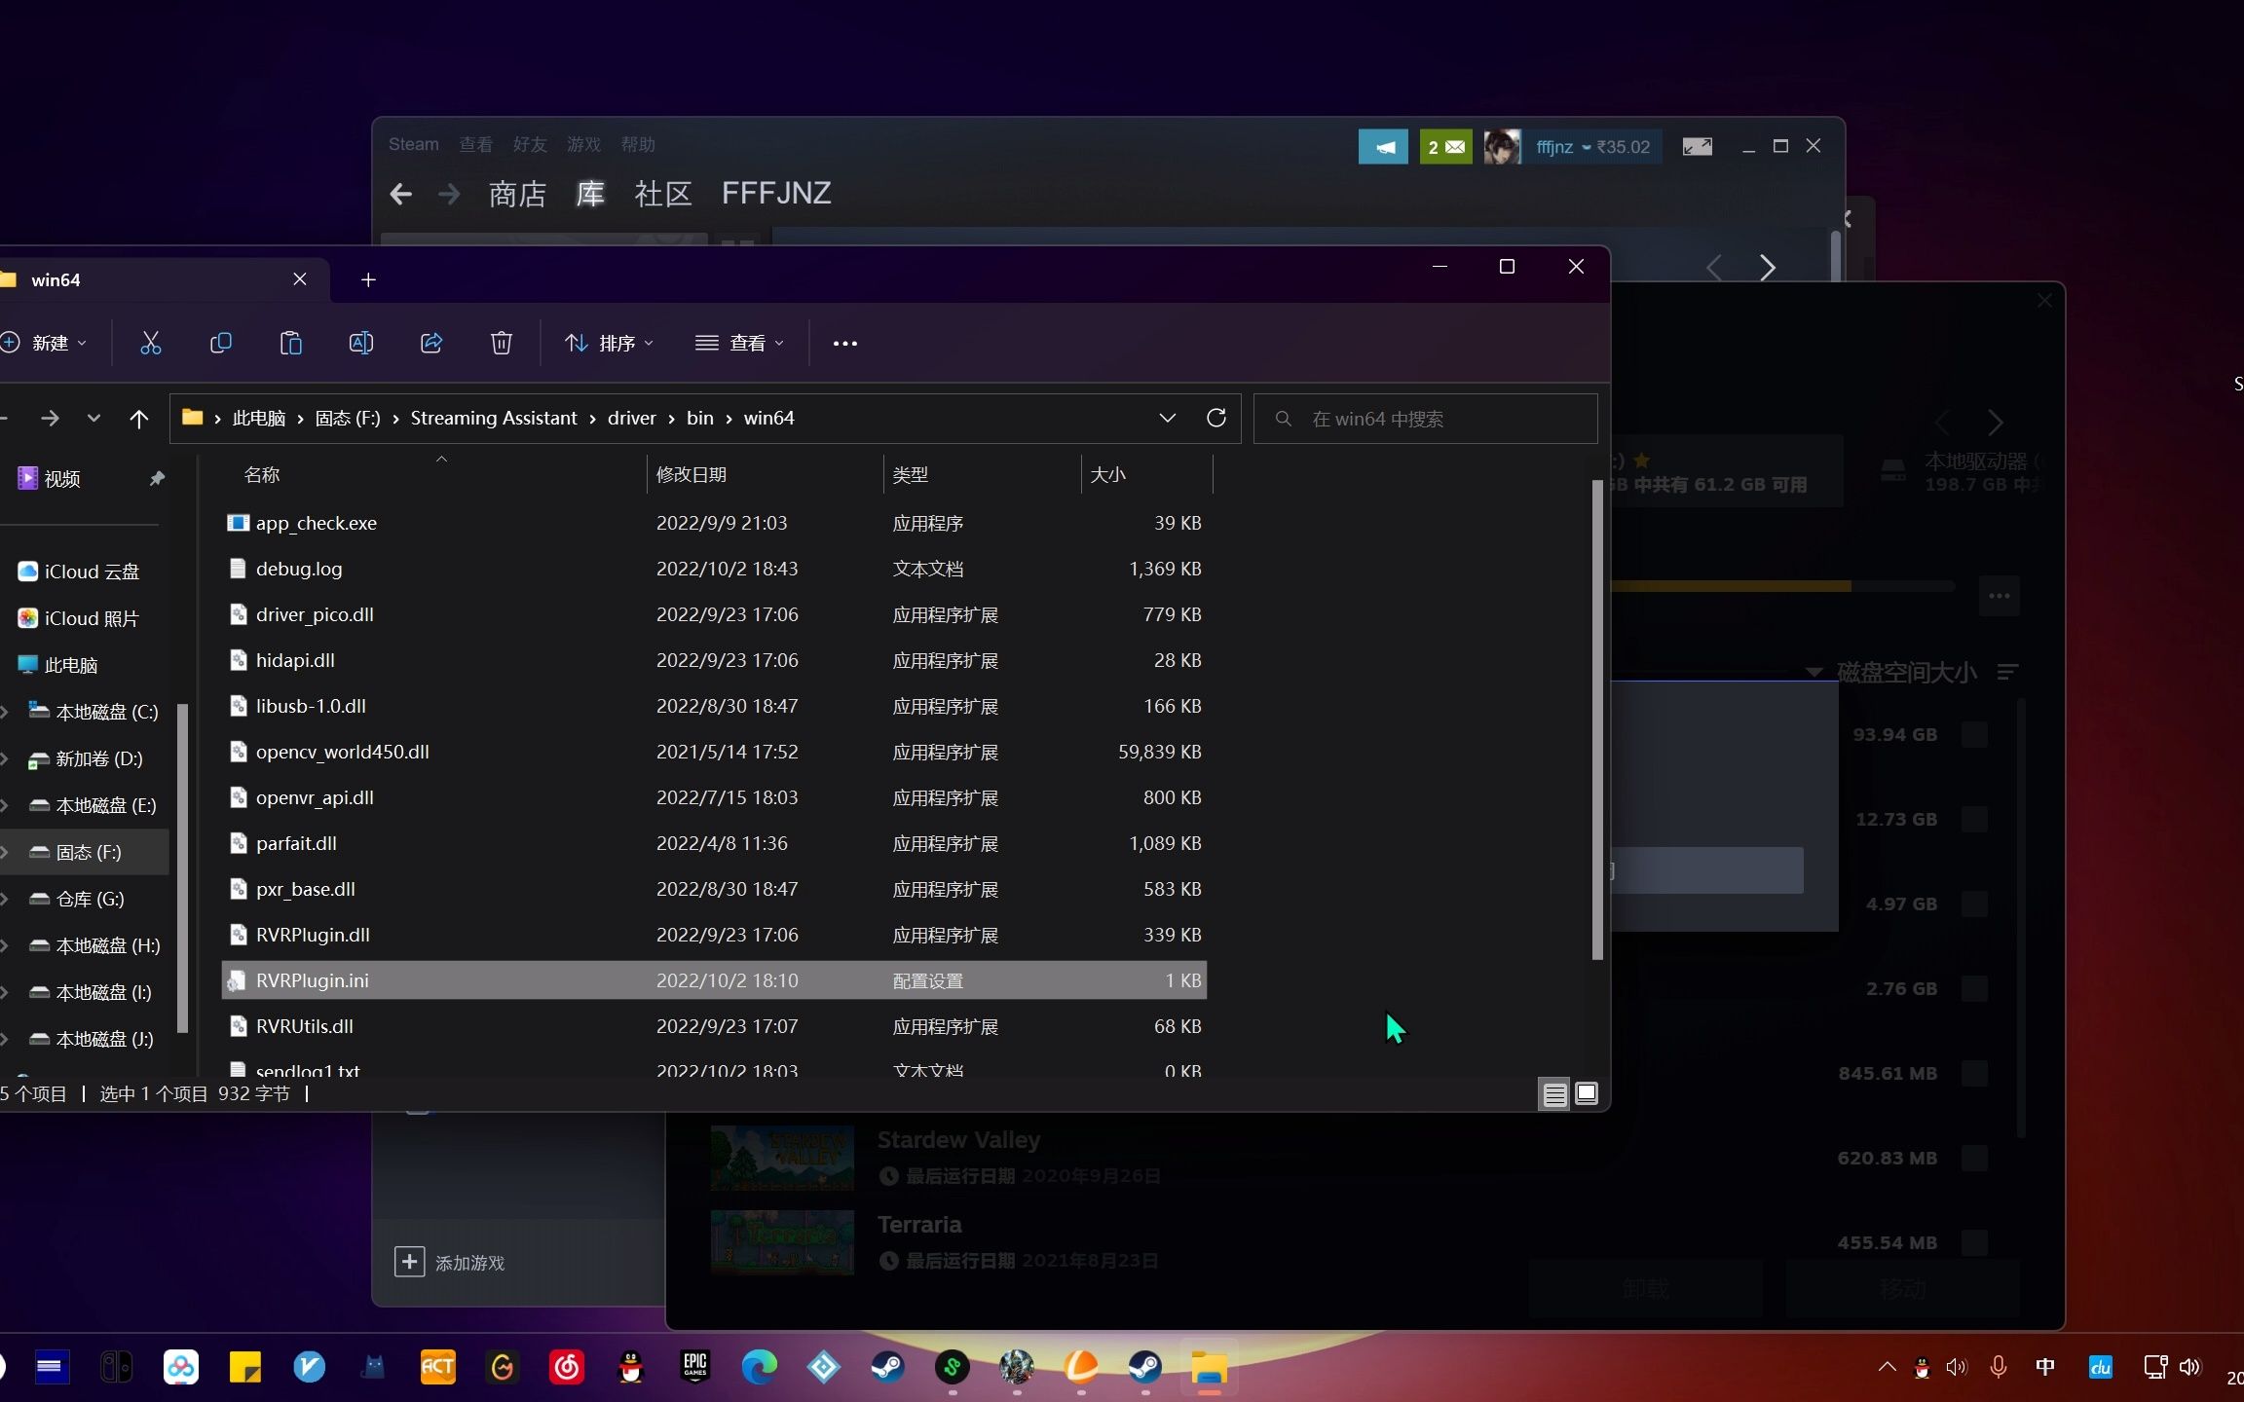This screenshot has height=1402, width=2244.
Task: Click the drive usage progress bar in Steam
Action: coord(1782,586)
